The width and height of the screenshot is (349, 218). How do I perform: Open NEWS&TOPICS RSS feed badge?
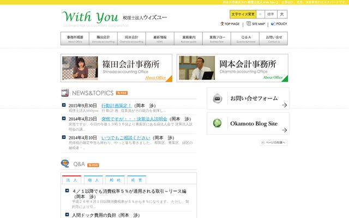pyautogui.click(x=122, y=93)
